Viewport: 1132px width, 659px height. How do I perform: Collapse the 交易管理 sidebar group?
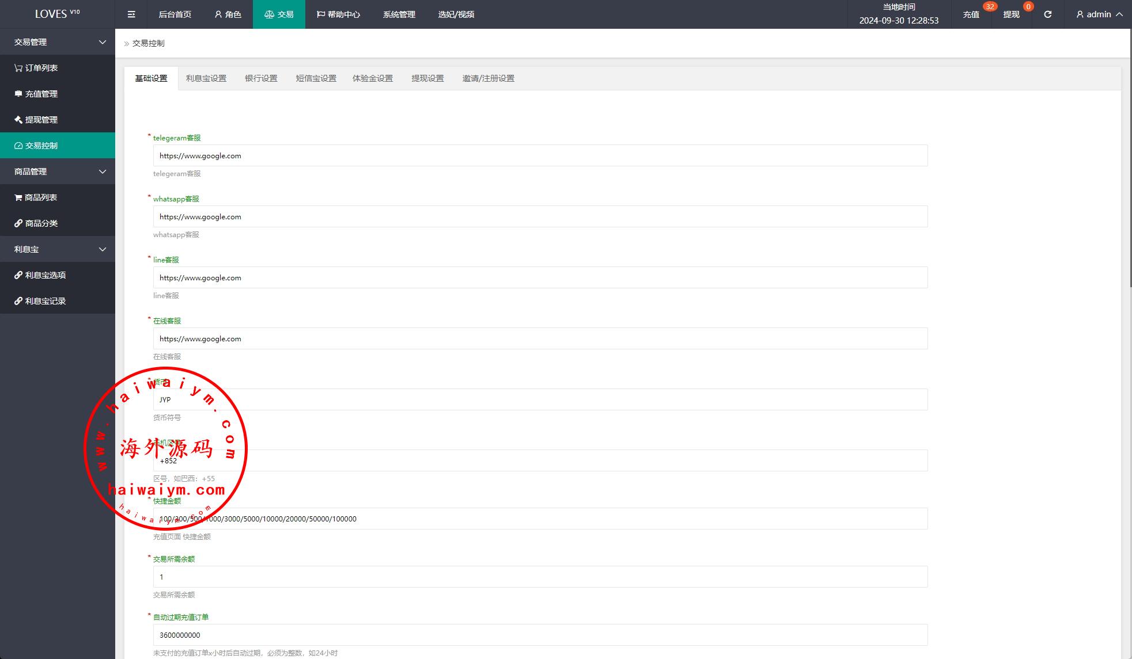(58, 42)
